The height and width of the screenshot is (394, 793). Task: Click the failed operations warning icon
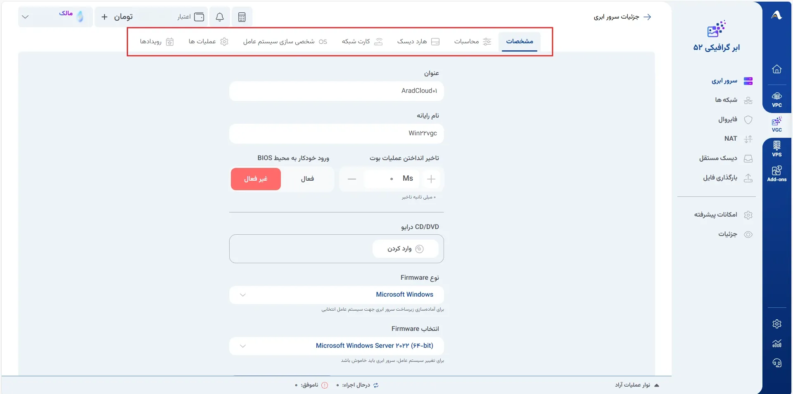click(x=325, y=385)
